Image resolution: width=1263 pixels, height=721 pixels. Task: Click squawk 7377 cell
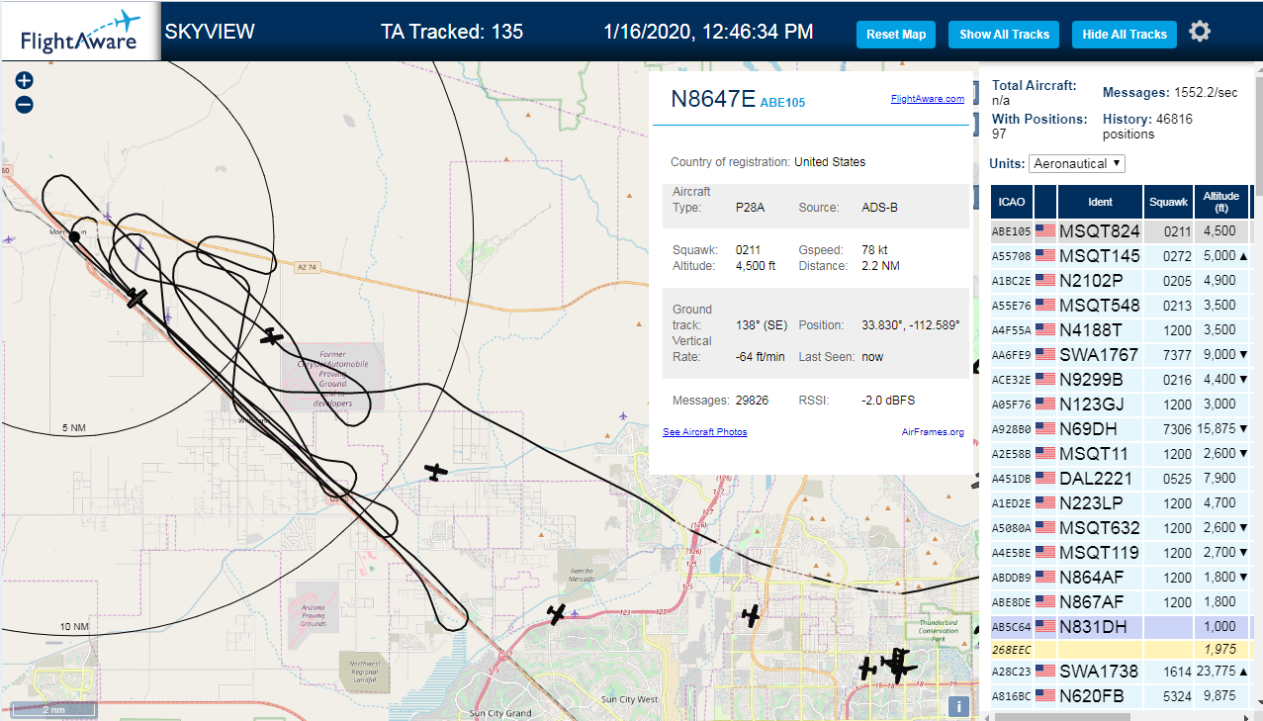tap(1168, 355)
